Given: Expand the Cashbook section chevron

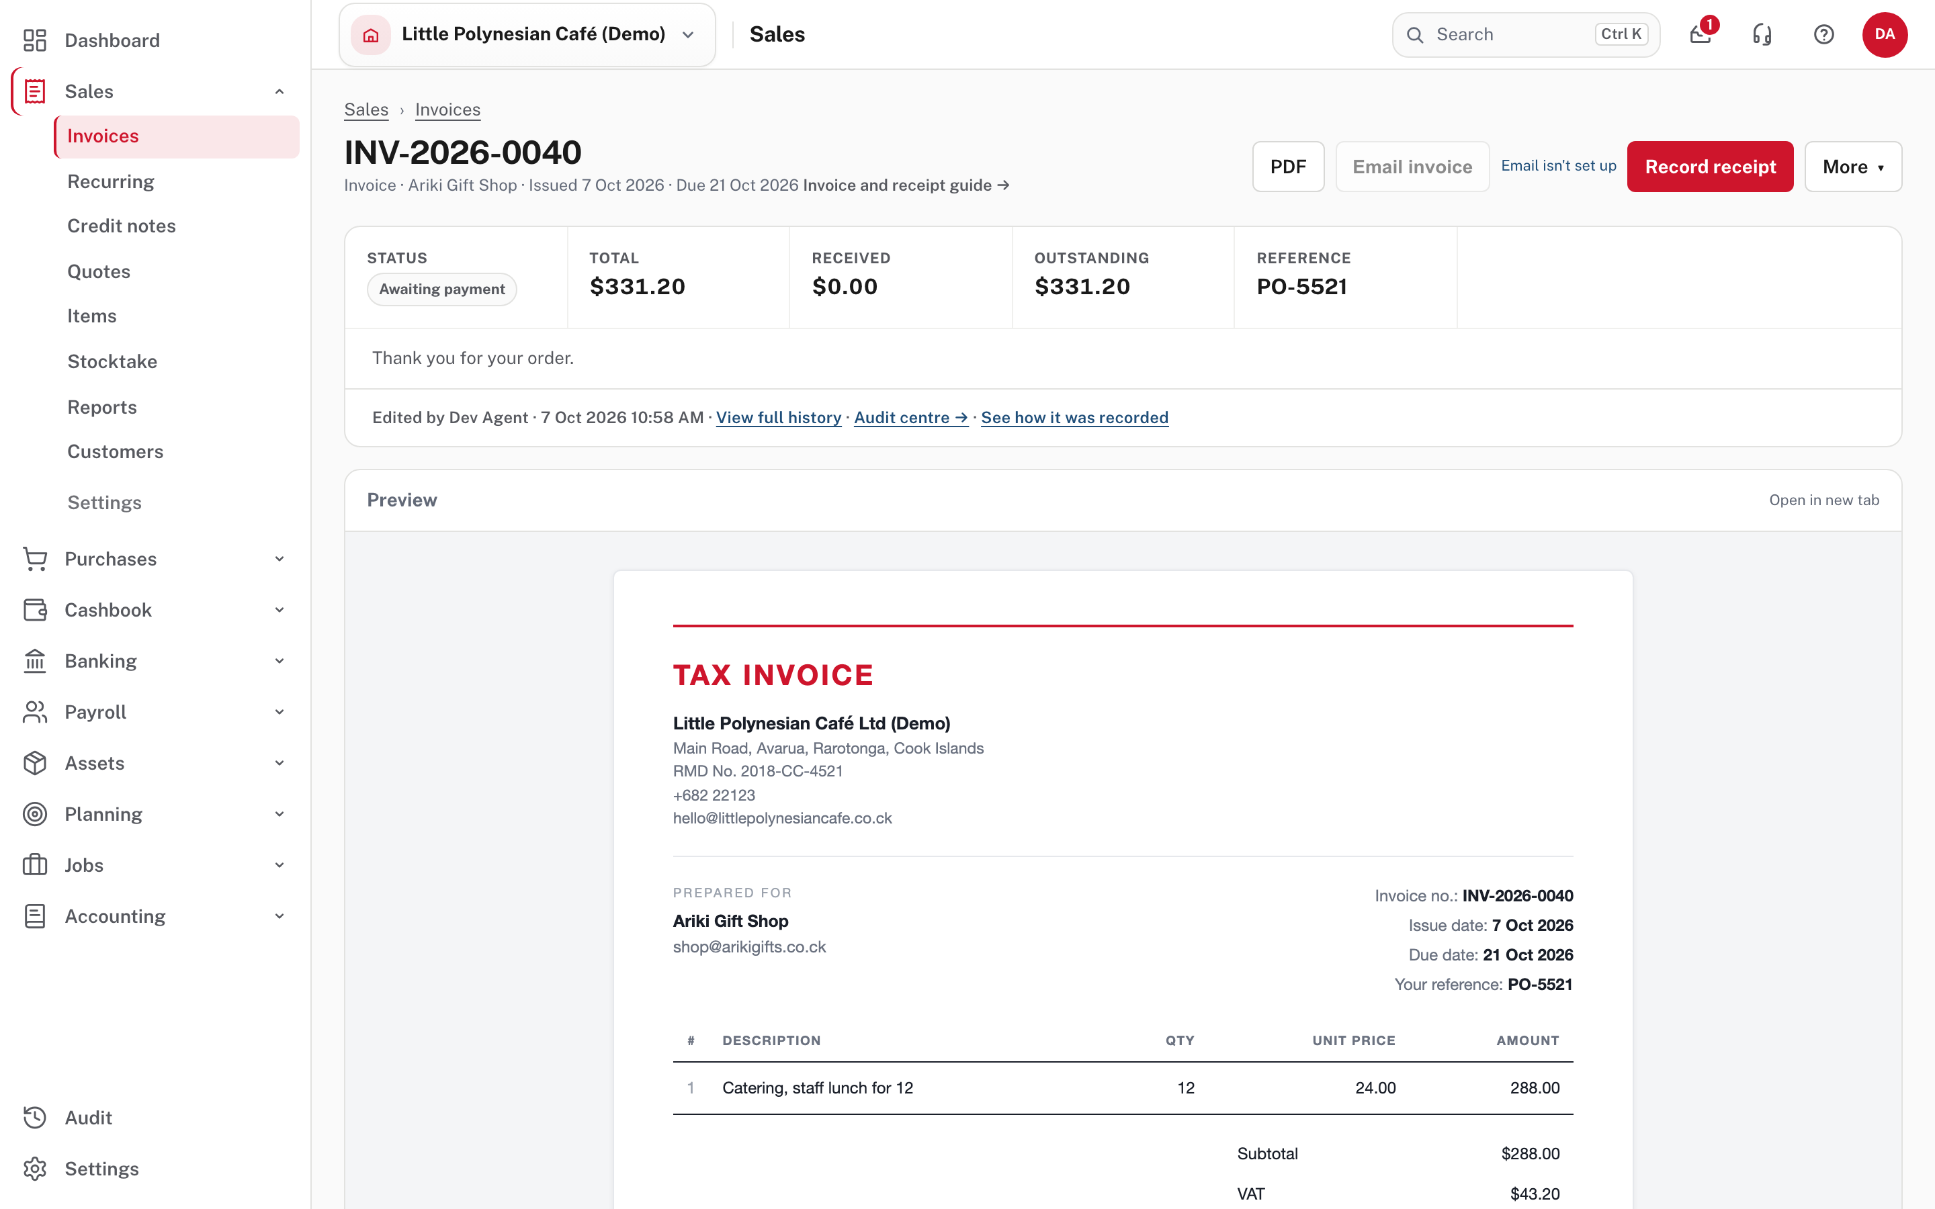Looking at the screenshot, I should point(279,610).
